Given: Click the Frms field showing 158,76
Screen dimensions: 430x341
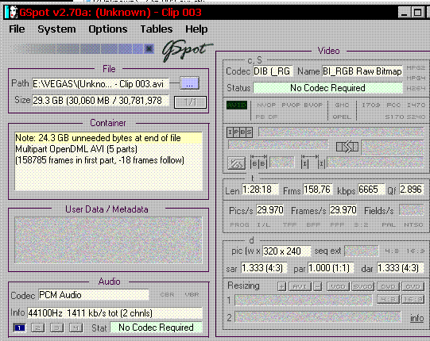Looking at the screenshot, I should pyautogui.click(x=318, y=190).
